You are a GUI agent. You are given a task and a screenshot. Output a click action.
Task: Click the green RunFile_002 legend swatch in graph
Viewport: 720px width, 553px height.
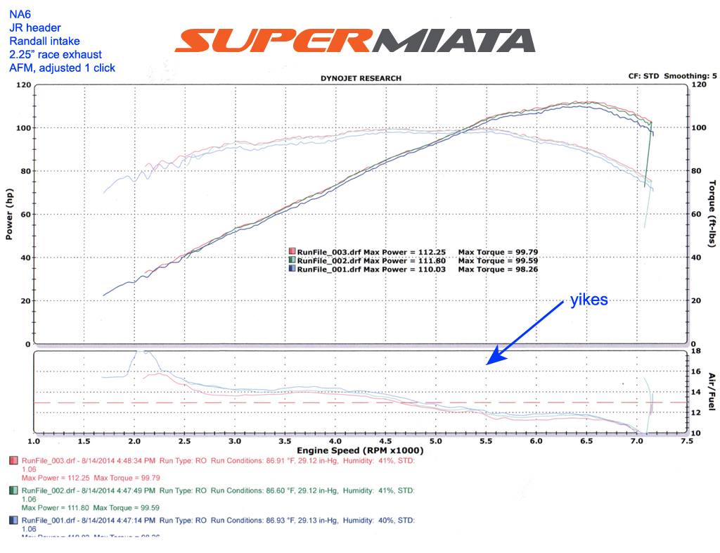click(x=292, y=260)
